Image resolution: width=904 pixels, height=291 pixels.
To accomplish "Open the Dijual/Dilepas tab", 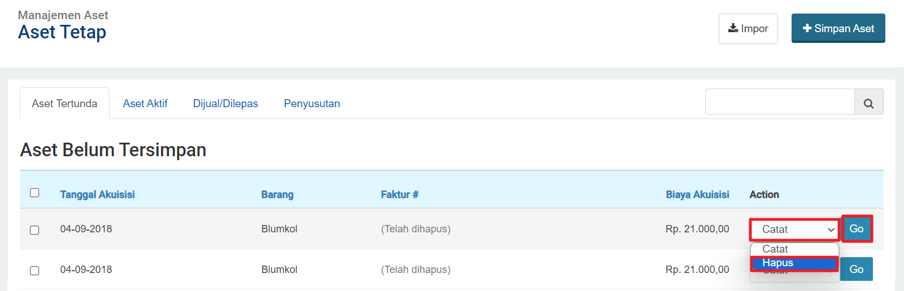I will pyautogui.click(x=225, y=104).
